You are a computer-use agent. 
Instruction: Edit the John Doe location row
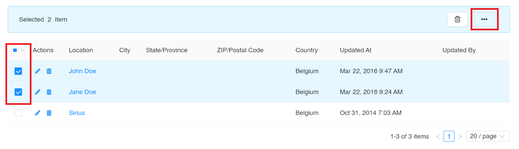(x=38, y=71)
